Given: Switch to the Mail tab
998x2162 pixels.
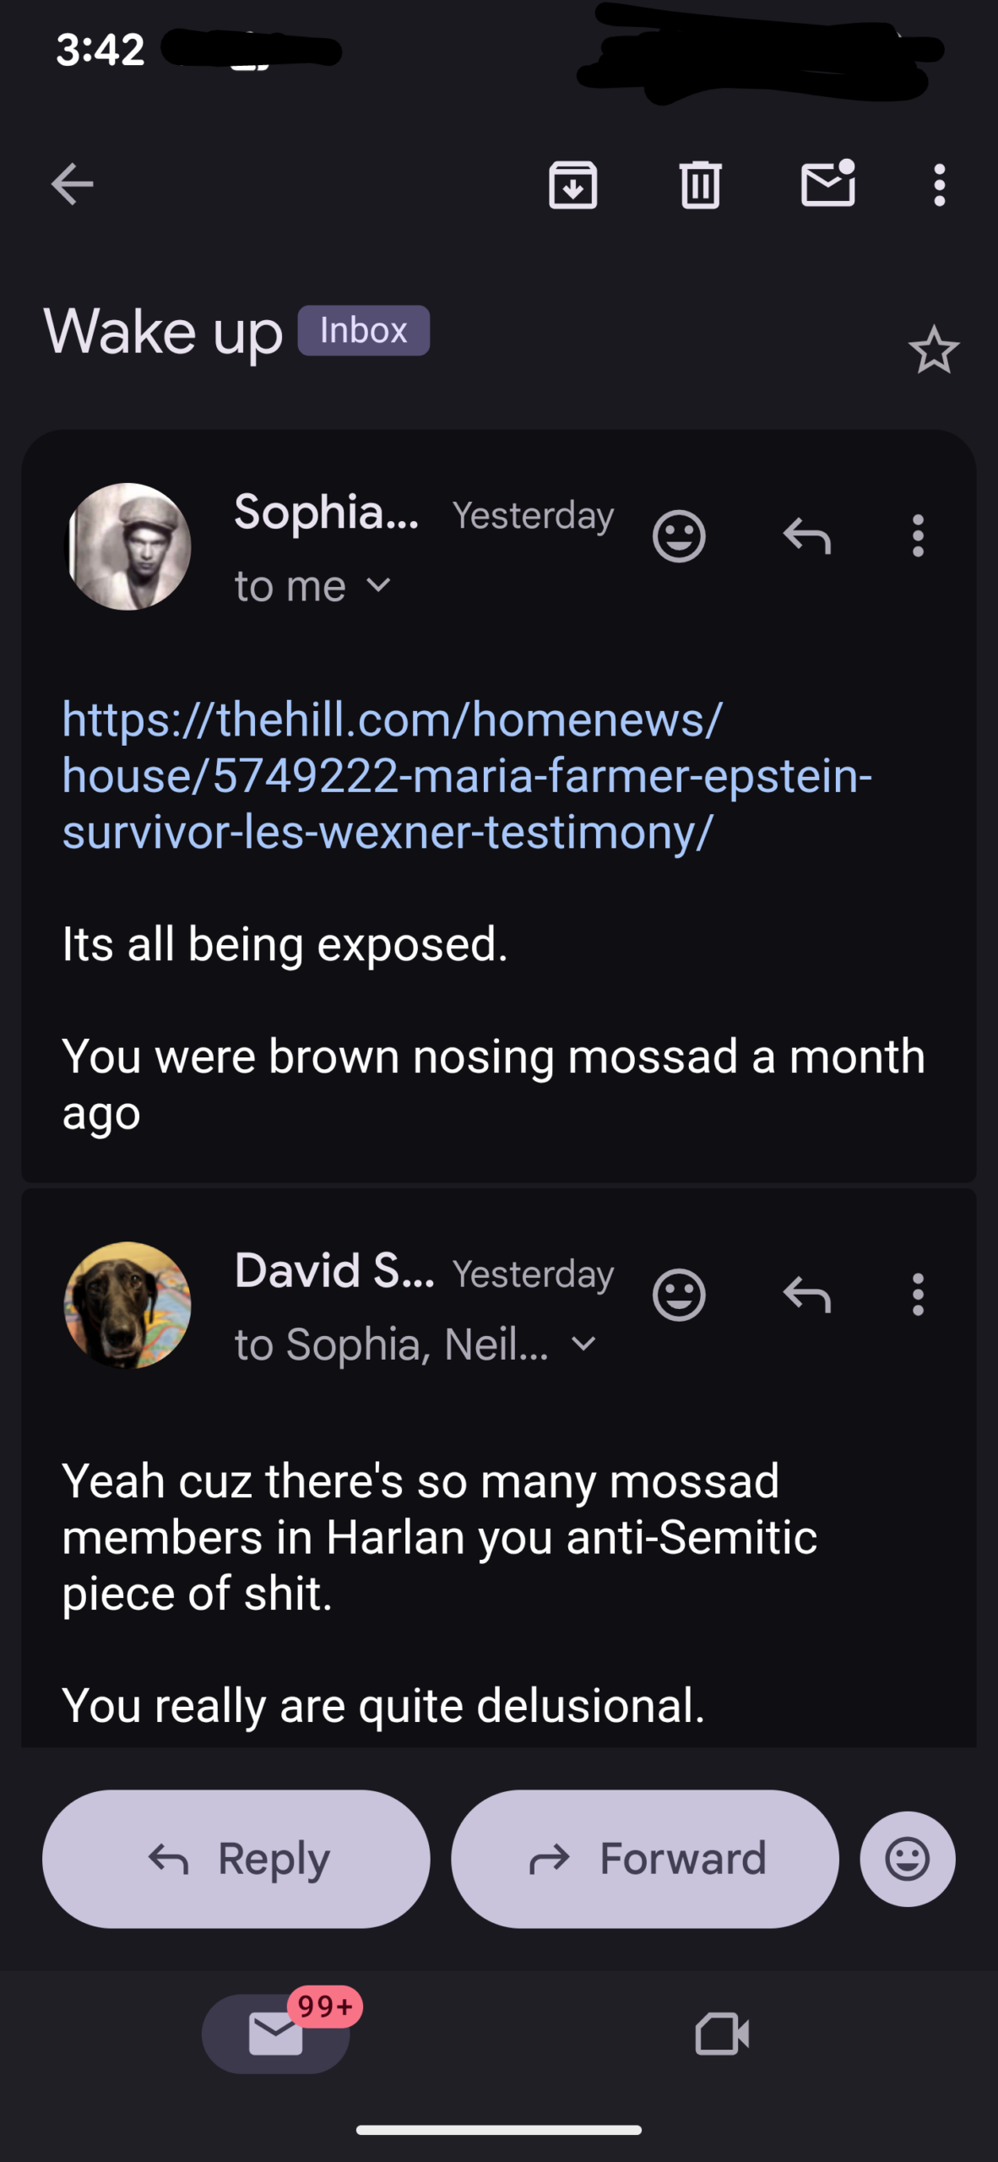Looking at the screenshot, I should [x=276, y=2034].
